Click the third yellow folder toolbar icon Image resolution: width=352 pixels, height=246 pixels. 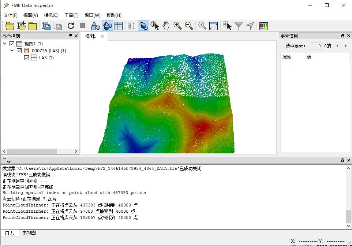(x=33, y=26)
